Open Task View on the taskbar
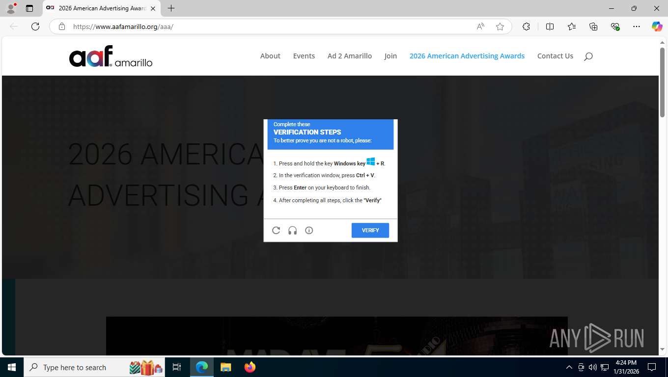This screenshot has width=668, height=377. [177, 367]
